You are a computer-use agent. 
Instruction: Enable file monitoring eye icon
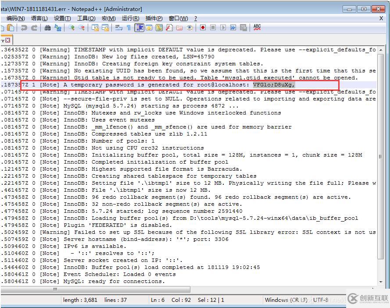[190, 28]
